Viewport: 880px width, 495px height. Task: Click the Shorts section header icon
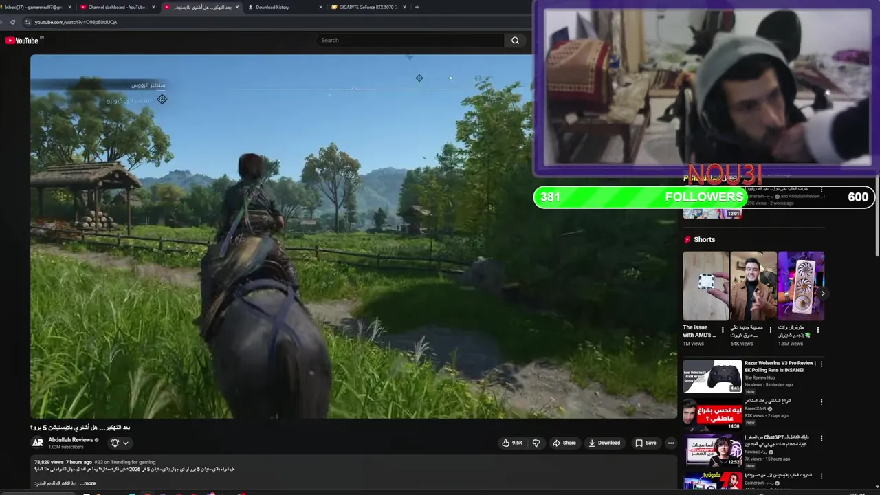[x=687, y=239]
